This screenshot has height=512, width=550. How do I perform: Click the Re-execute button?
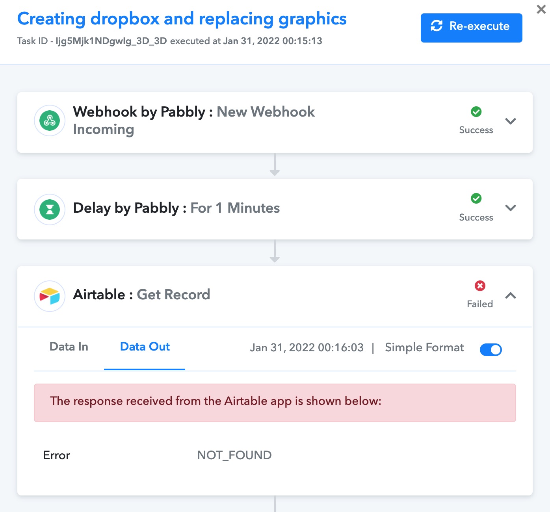471,28
